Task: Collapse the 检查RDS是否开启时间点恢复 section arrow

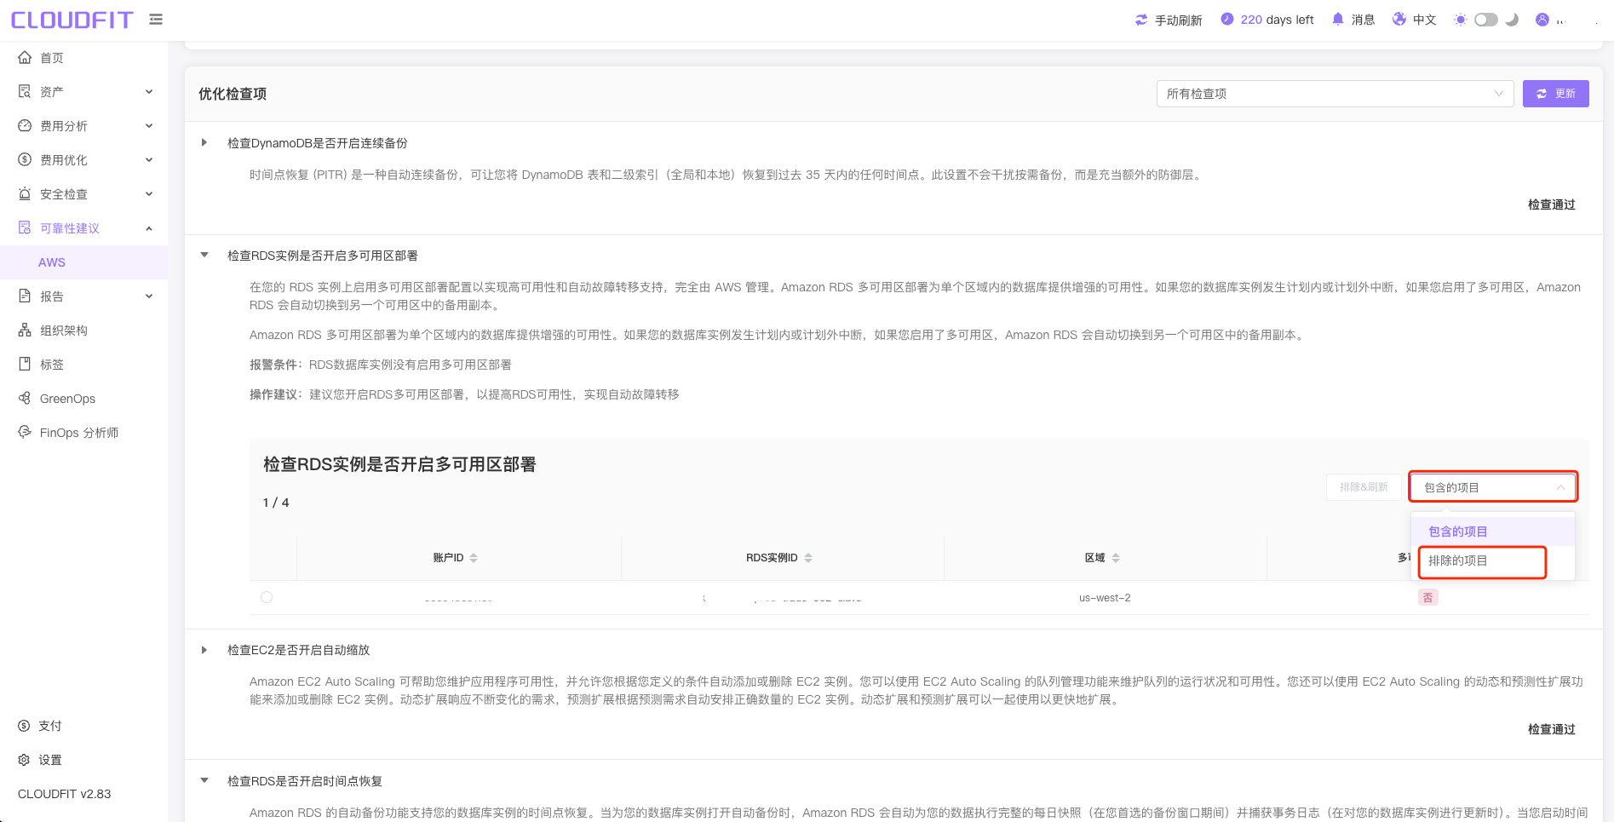Action: pos(204,780)
